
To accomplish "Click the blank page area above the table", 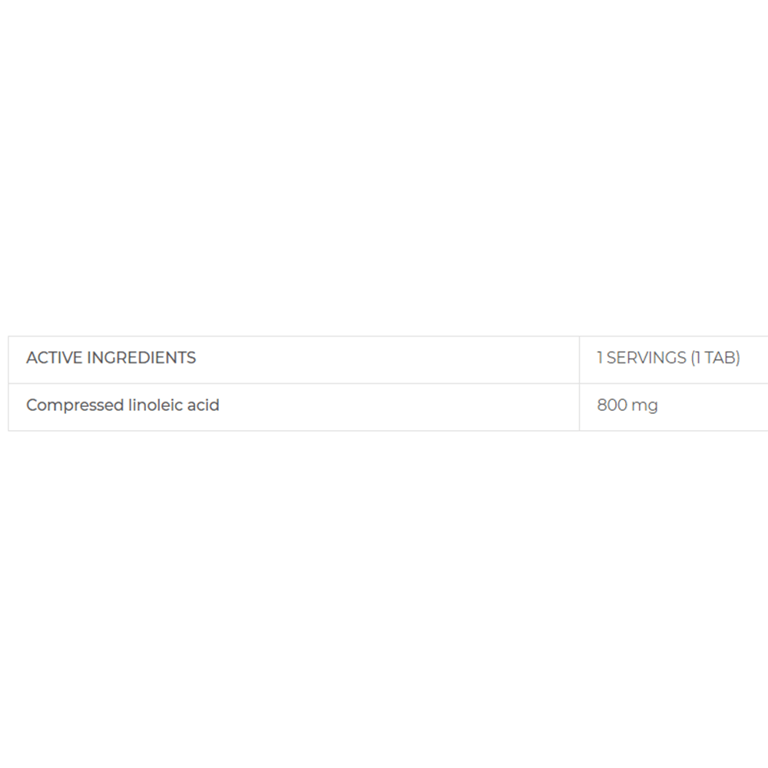I will [x=384, y=167].
